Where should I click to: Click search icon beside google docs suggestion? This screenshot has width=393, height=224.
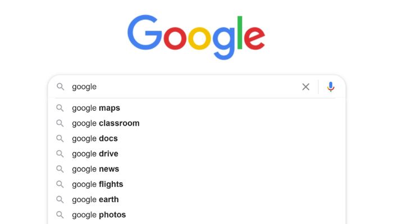coord(60,138)
